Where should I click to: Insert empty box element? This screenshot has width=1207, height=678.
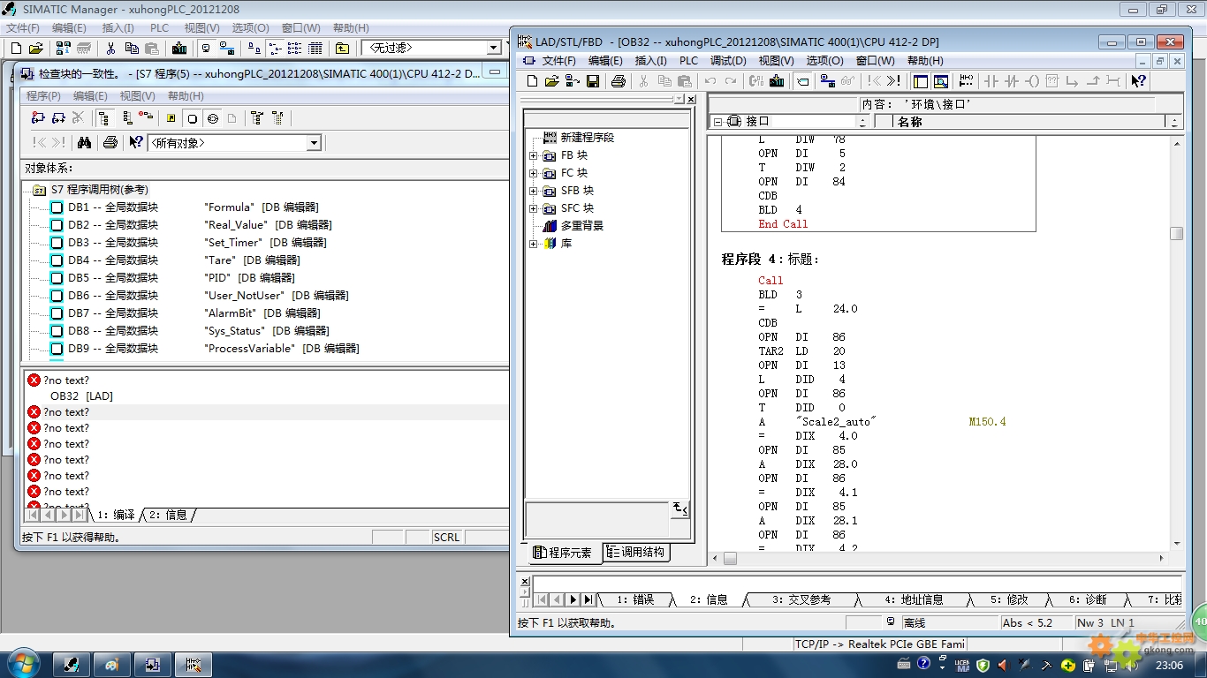[x=1052, y=81]
